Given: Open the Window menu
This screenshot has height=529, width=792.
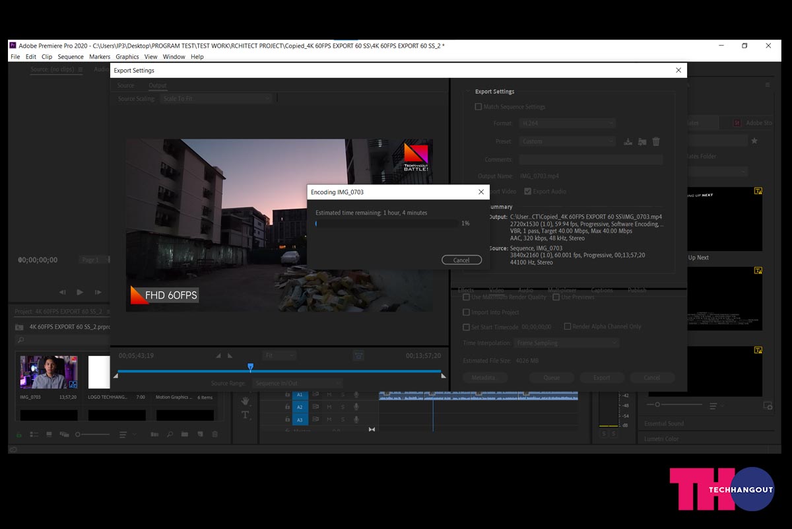Looking at the screenshot, I should (x=174, y=57).
